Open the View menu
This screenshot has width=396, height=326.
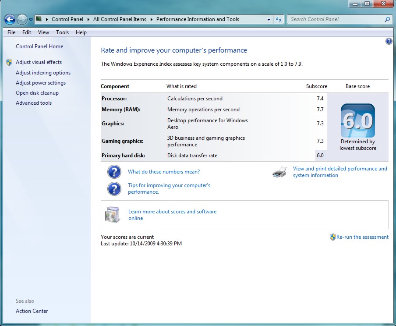click(43, 32)
